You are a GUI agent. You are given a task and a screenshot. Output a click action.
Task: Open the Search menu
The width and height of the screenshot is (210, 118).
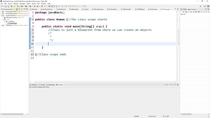pos(28,4)
